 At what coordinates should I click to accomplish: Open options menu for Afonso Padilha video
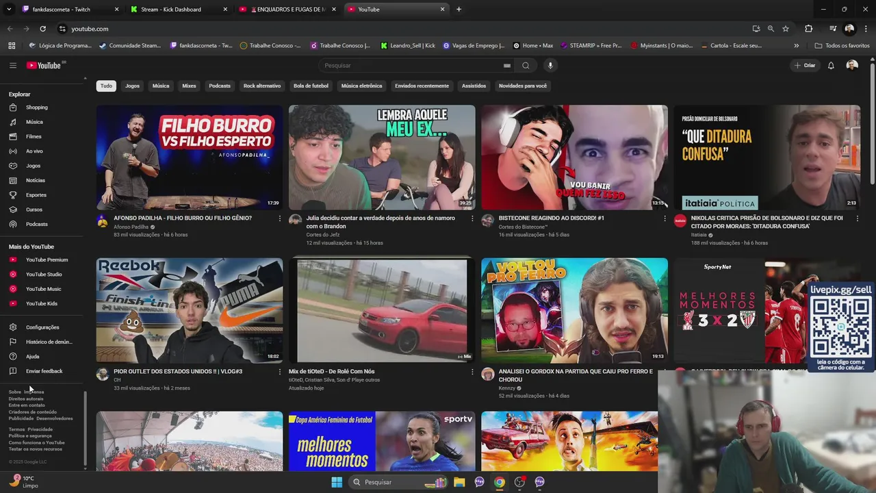[279, 218]
